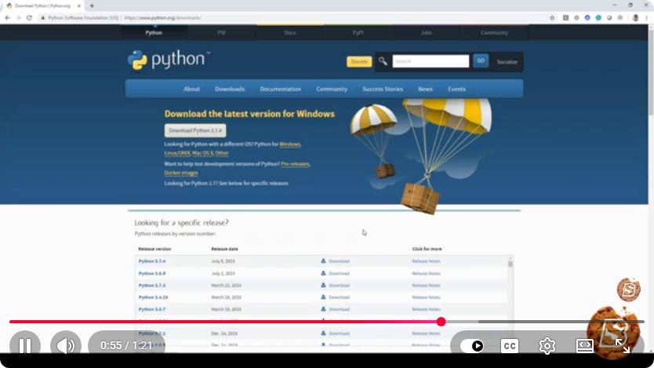Enter fullscreen with the expand arrows
Viewport: 654px width, 368px height.
point(623,345)
